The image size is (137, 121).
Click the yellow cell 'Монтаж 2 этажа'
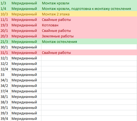tap(89, 14)
